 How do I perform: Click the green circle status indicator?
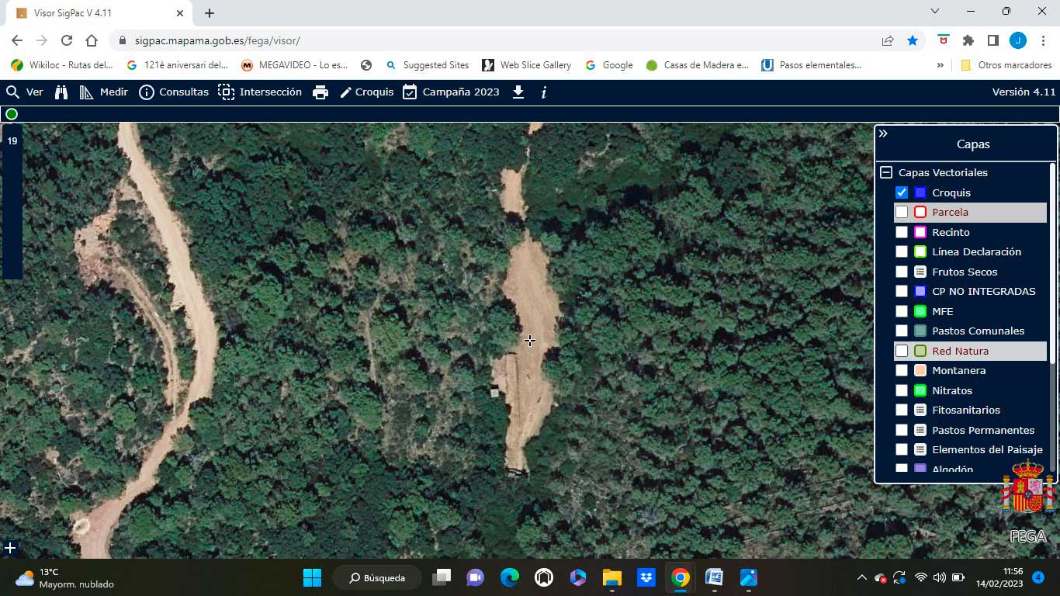pos(12,114)
